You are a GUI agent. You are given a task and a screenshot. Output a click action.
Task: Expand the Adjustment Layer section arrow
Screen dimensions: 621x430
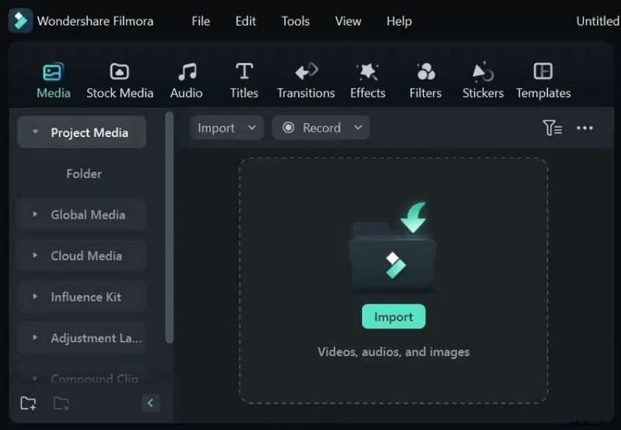click(x=35, y=338)
